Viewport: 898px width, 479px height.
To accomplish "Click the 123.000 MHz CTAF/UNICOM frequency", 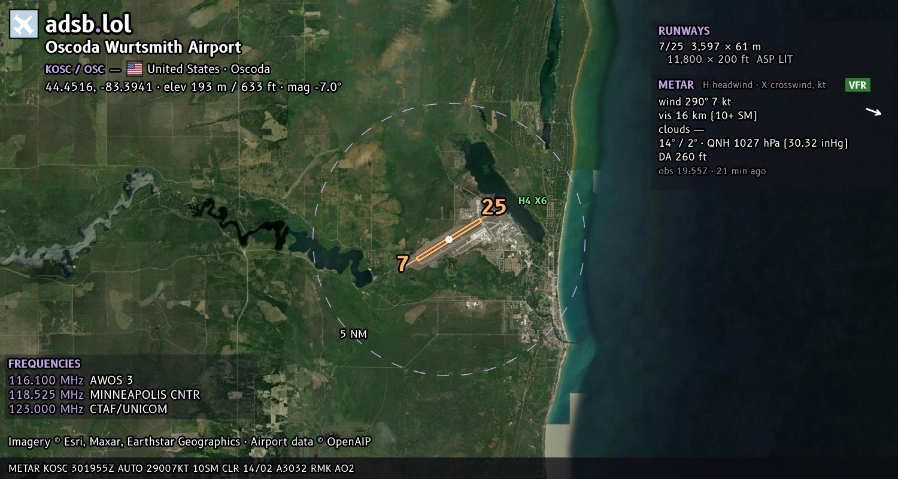I will (x=88, y=409).
